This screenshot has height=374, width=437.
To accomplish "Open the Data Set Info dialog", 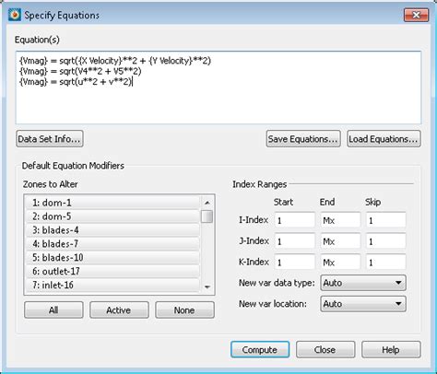I will pyautogui.click(x=50, y=139).
